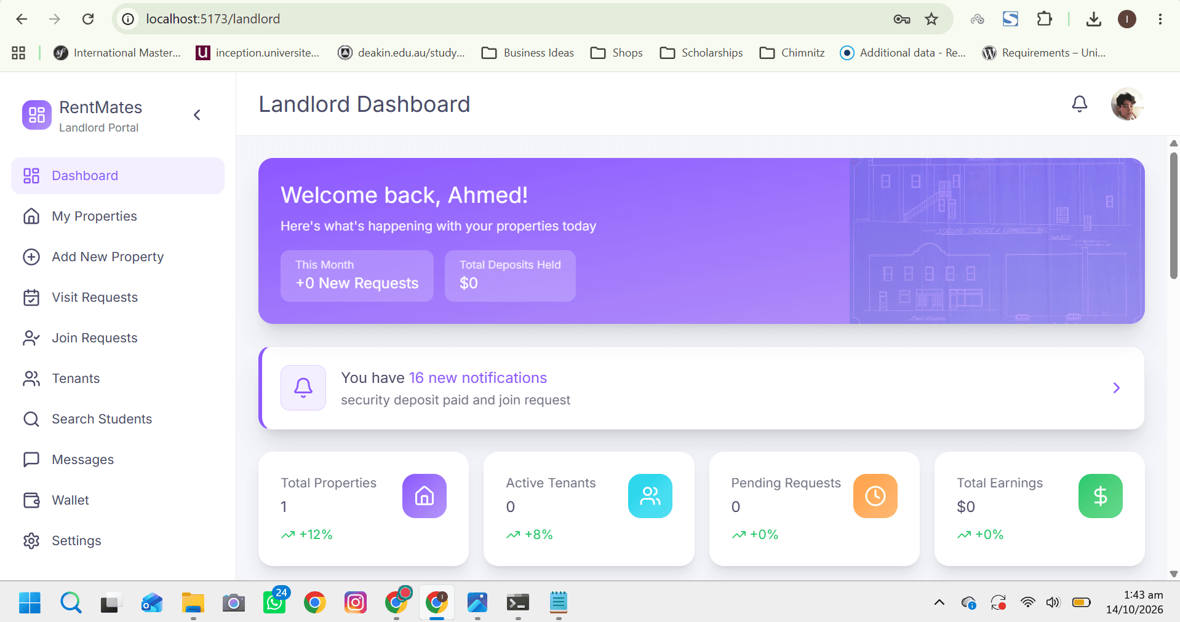The image size is (1180, 622).
Task: Click the page scrollbar thumb
Action: pos(1174,215)
